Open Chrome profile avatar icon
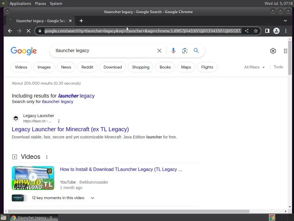The image size is (294, 221). coord(276,31)
